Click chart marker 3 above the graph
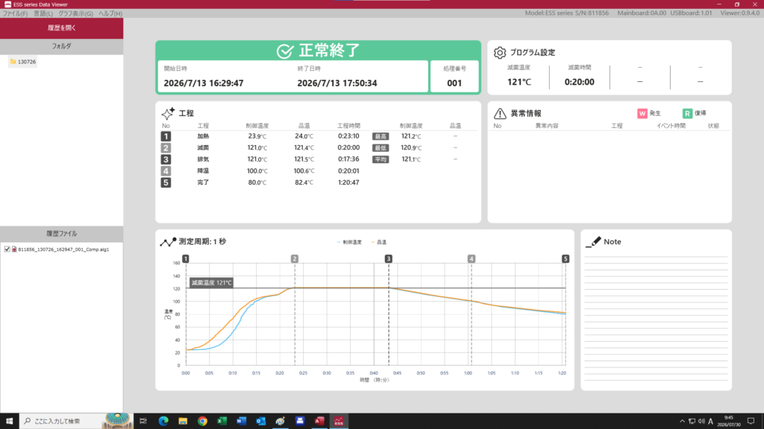Viewport: 764px width, 429px height. 388,258
